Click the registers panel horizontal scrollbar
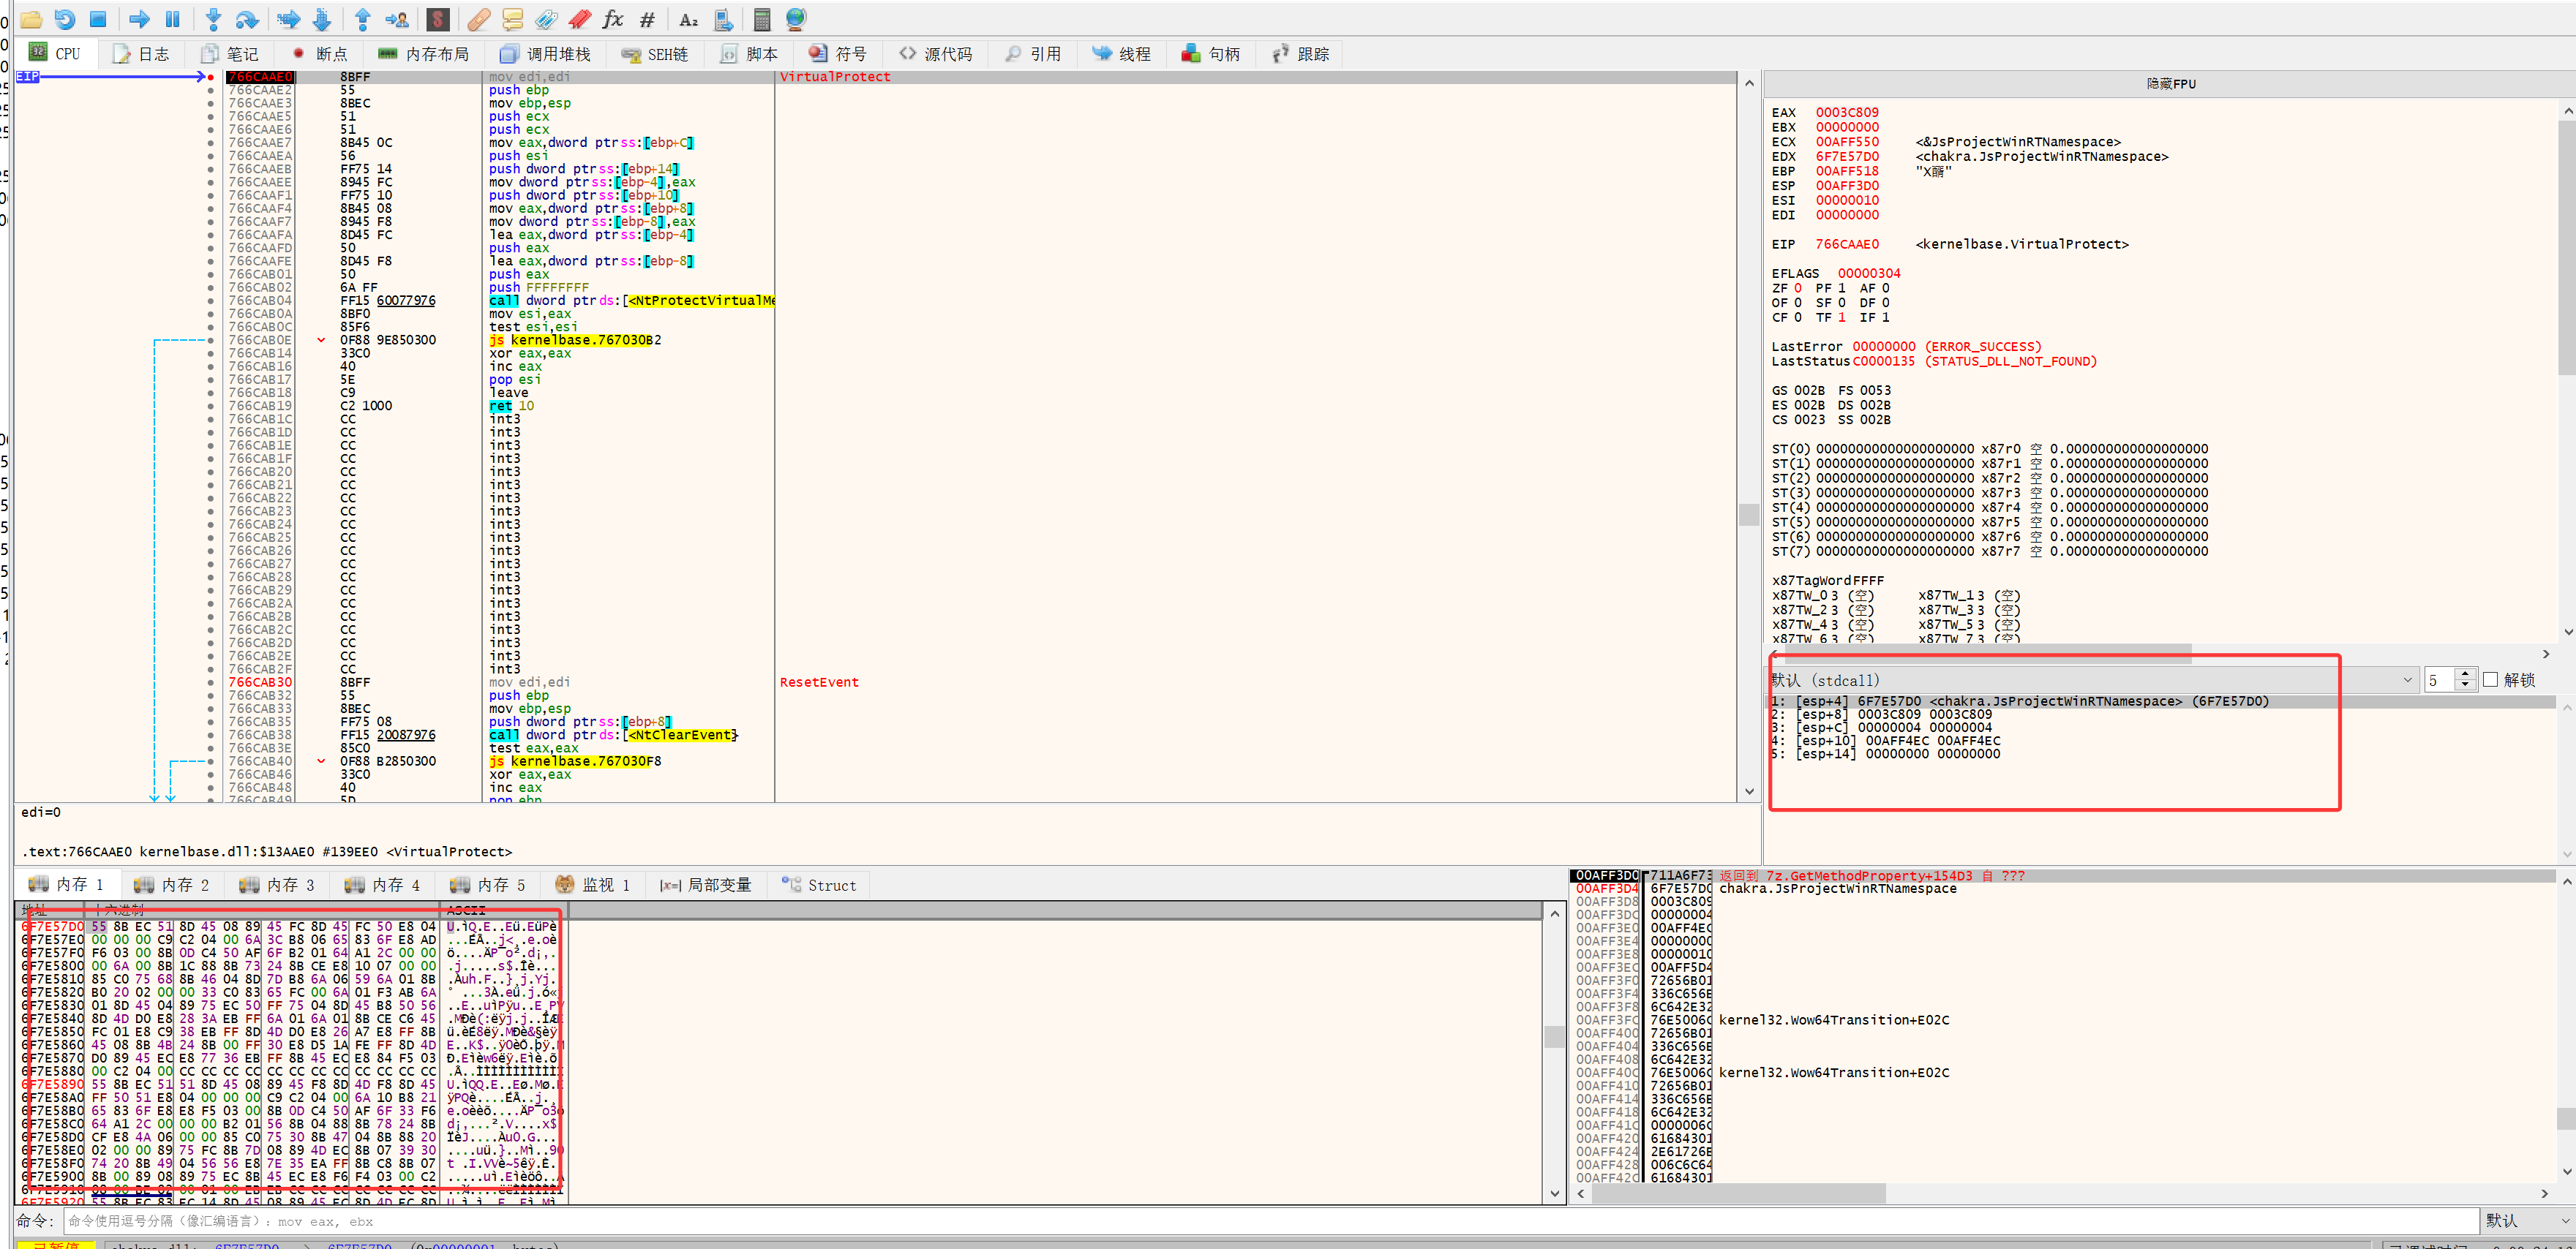This screenshot has width=2576, height=1249. pos(1988,654)
